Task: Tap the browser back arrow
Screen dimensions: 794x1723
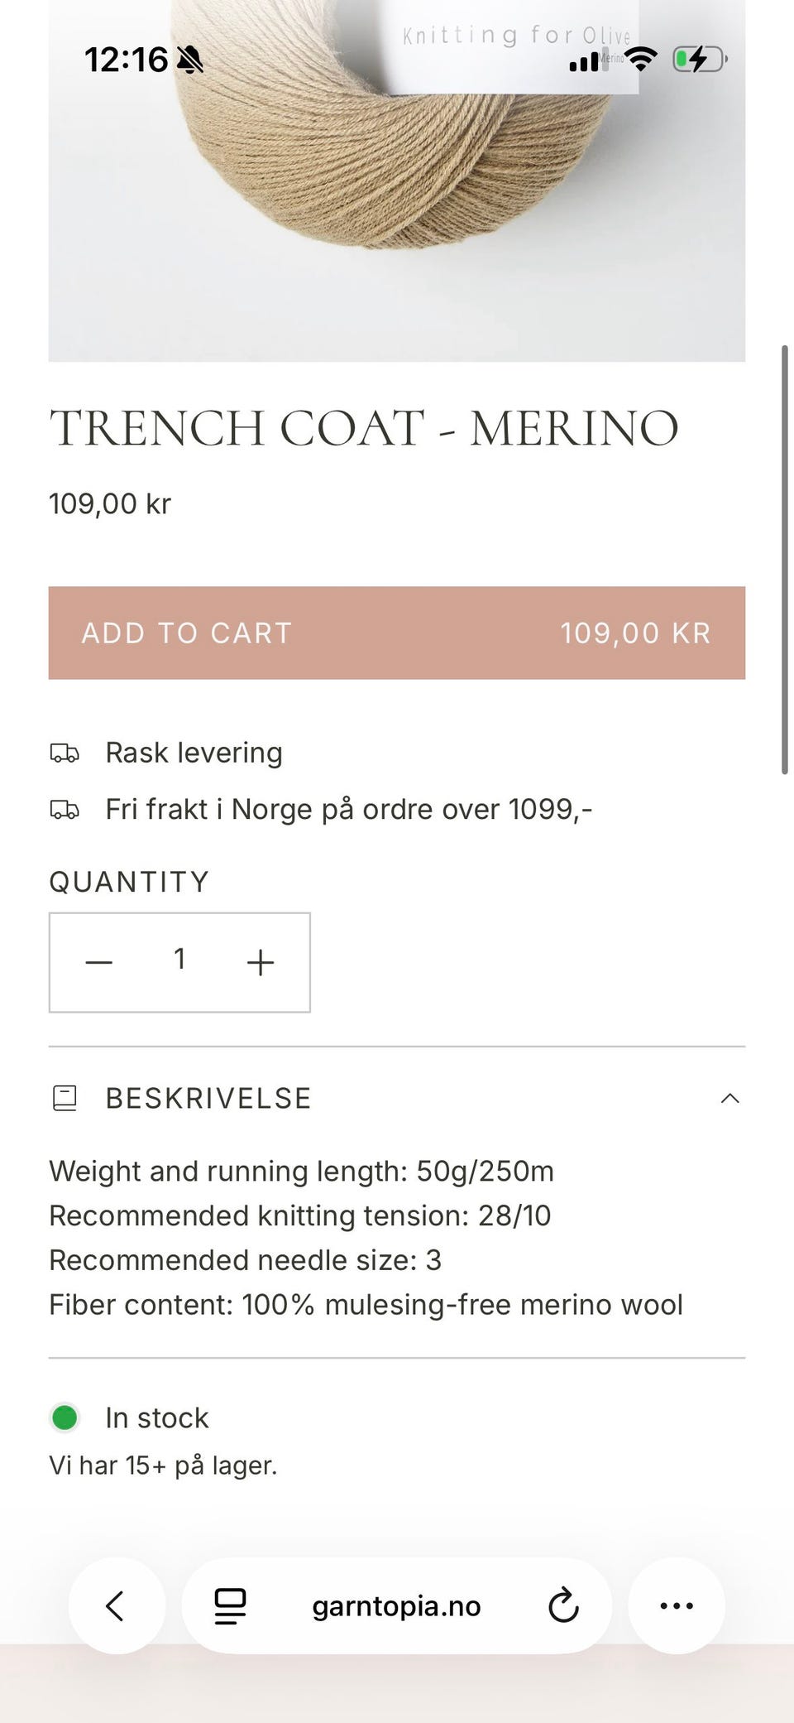Action: (x=116, y=1605)
